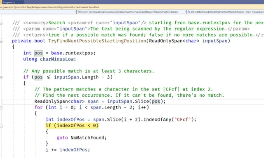The width and height of the screenshot is (264, 158).
Task: Click the 'Find the next occurrence' comment
Action: coord(129,95)
